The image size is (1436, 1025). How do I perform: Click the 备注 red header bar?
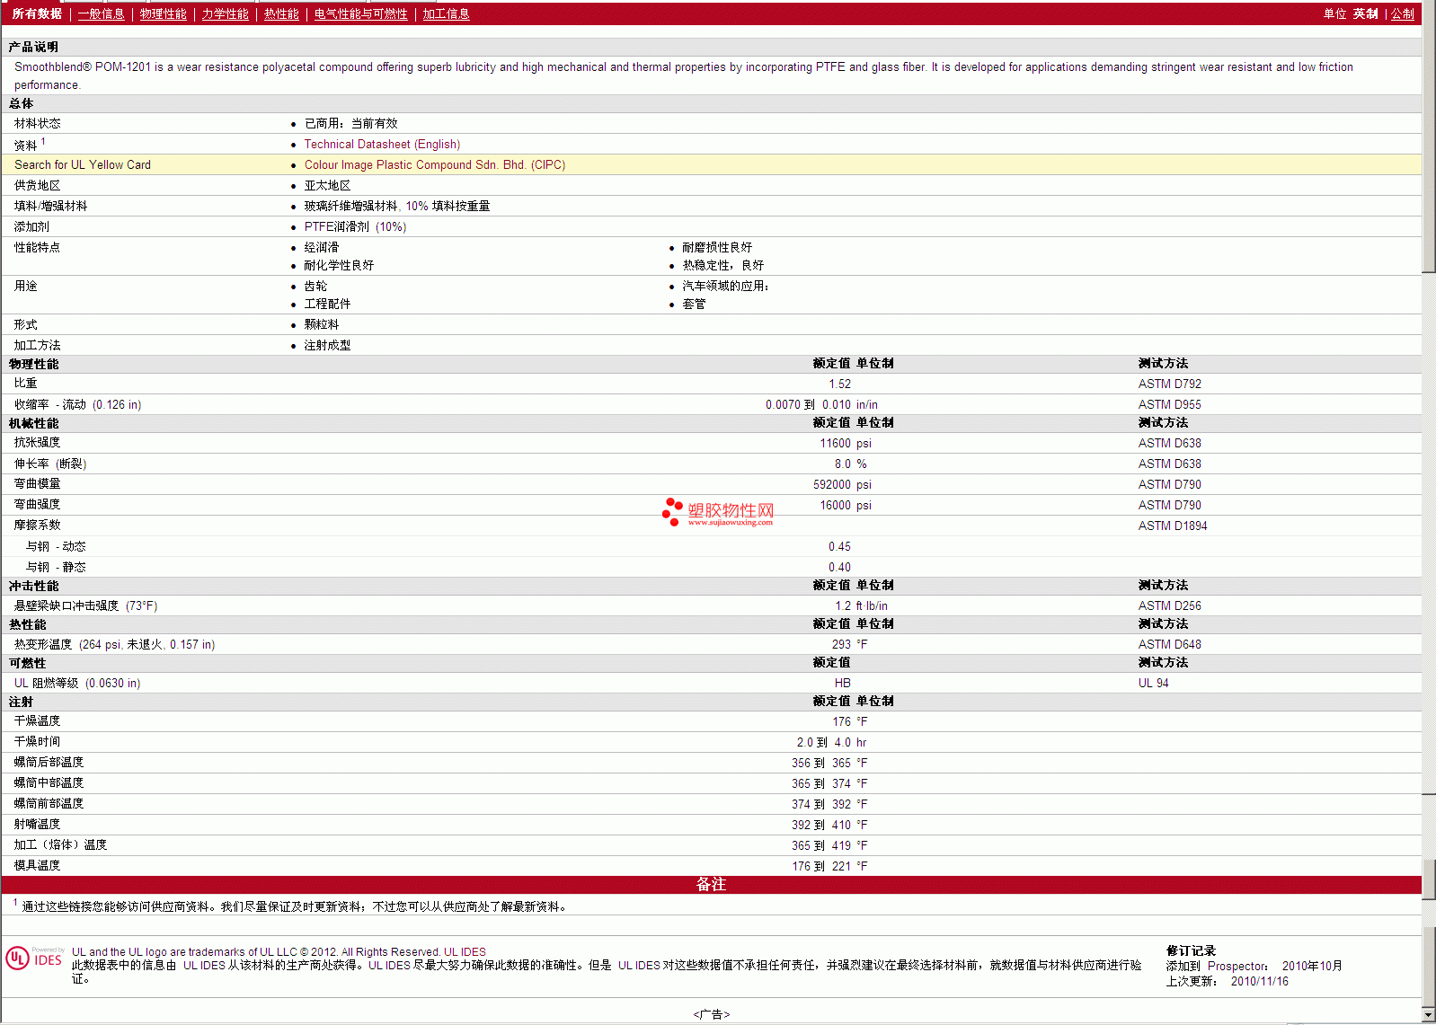pos(711,885)
